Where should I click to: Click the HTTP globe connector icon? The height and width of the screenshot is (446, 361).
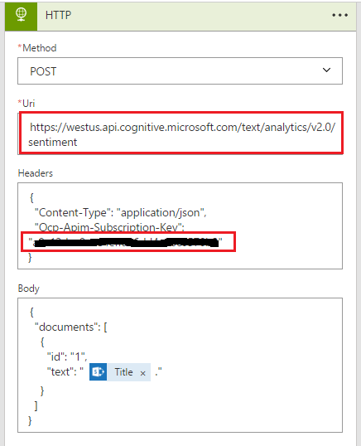point(21,16)
